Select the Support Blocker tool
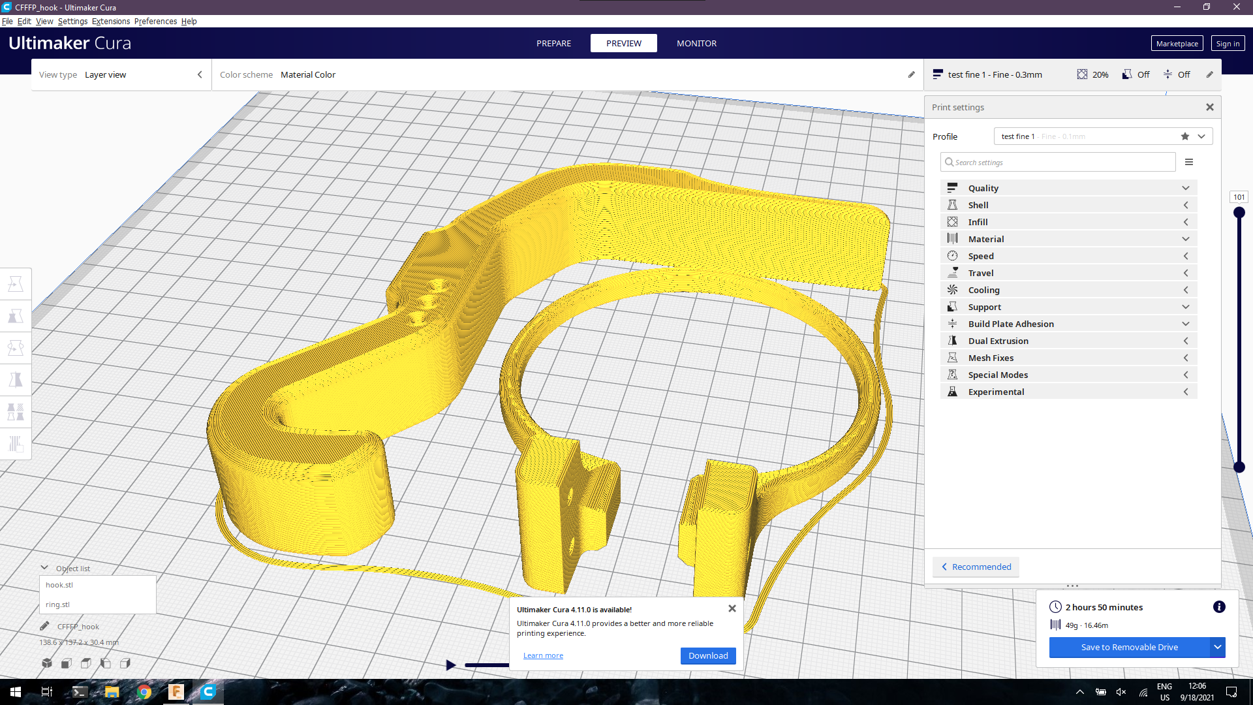The height and width of the screenshot is (705, 1253). [16, 444]
